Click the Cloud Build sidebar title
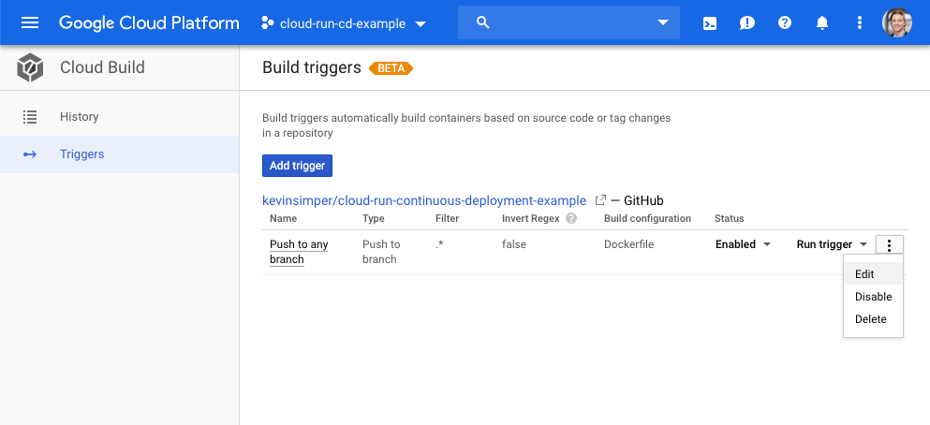This screenshot has height=425, width=930. pyautogui.click(x=102, y=67)
